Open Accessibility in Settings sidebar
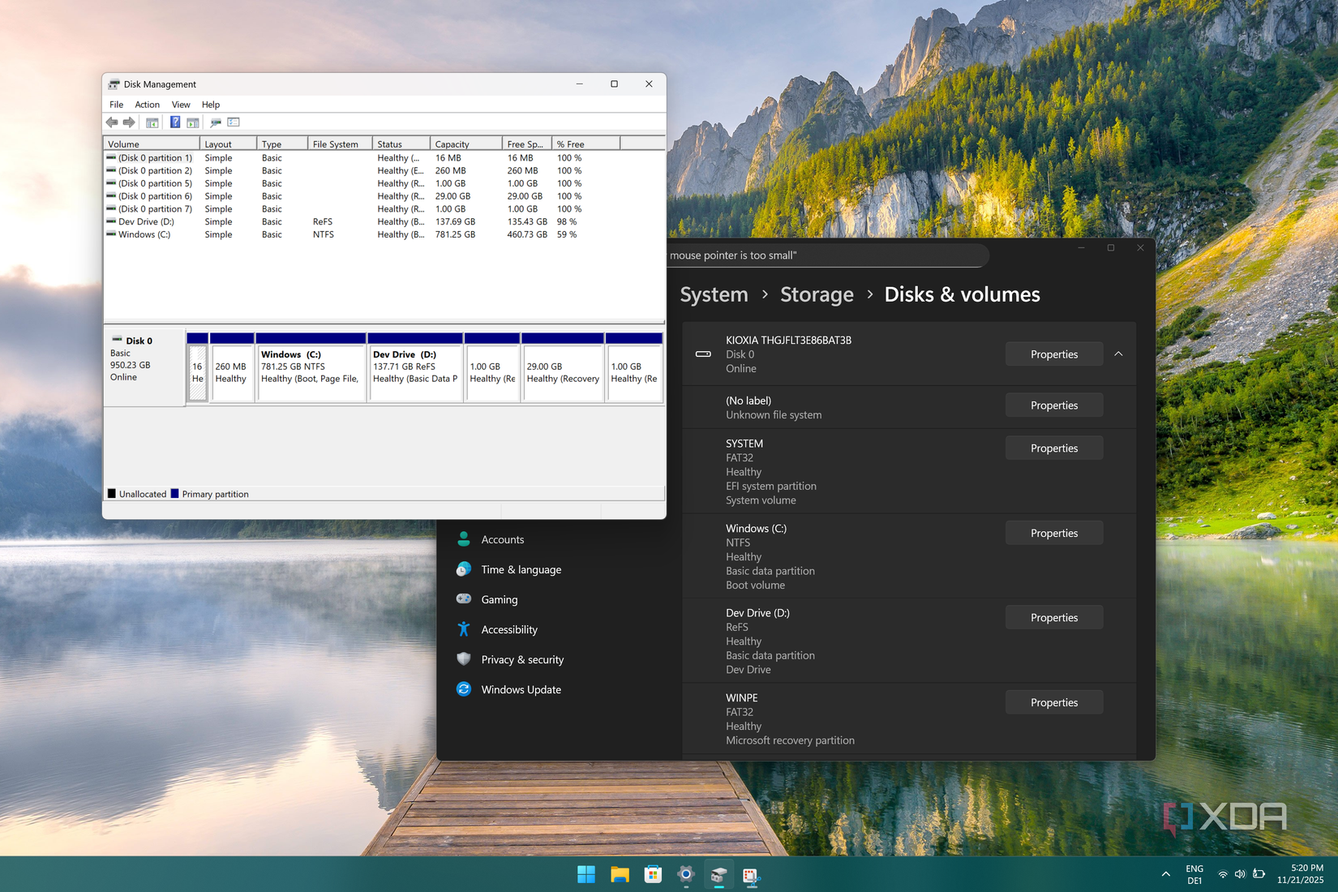The width and height of the screenshot is (1338, 892). 508,629
